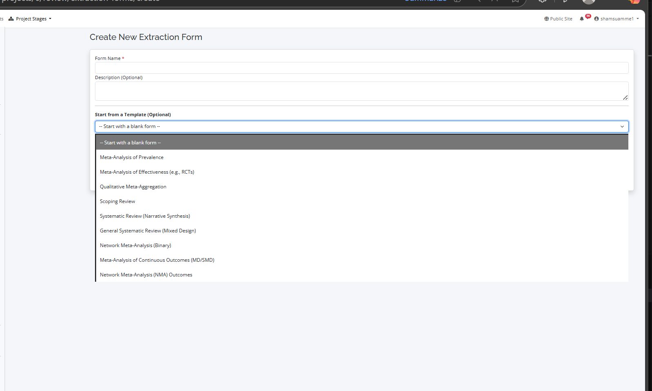Open the browser profile avatar
Image resolution: width=652 pixels, height=391 pixels.
588,2
